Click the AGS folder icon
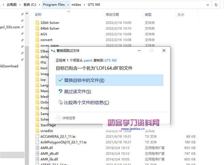The height and width of the screenshot is (165, 224). 37,34
